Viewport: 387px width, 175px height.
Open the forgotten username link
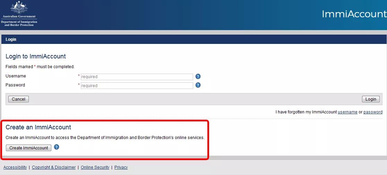[x=347, y=112]
